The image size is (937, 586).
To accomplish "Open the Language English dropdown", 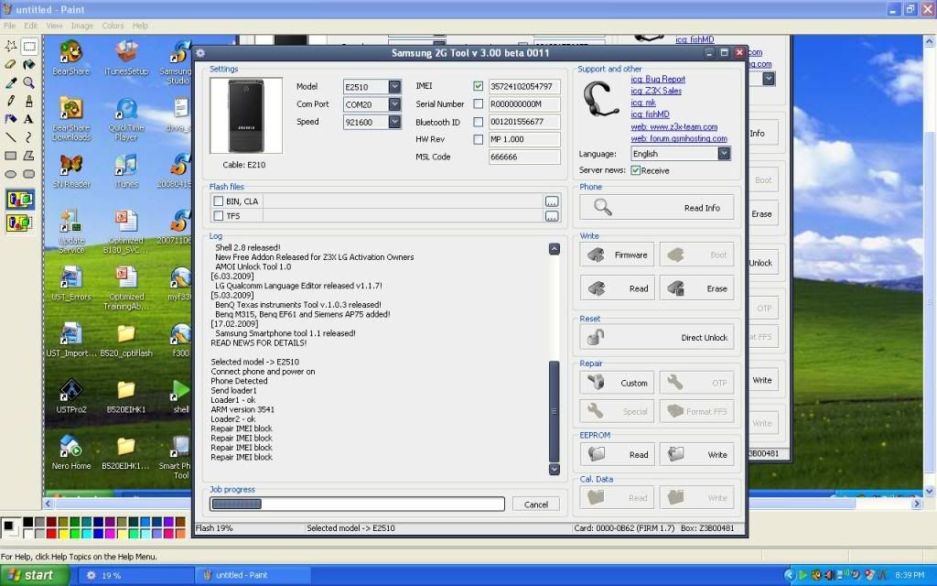I will pyautogui.click(x=724, y=154).
